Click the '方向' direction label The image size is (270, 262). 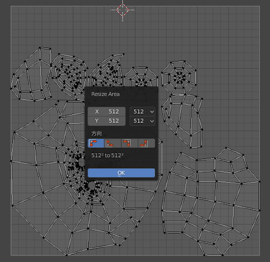97,134
